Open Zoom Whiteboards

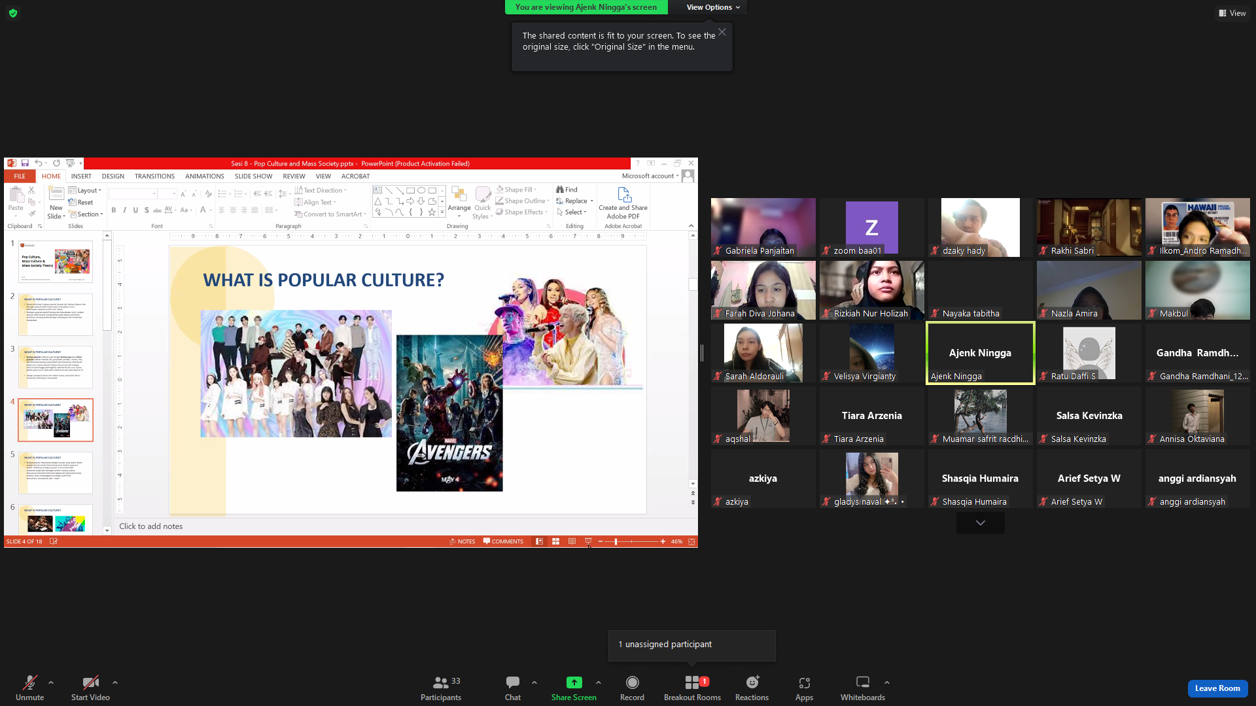pyautogui.click(x=863, y=688)
